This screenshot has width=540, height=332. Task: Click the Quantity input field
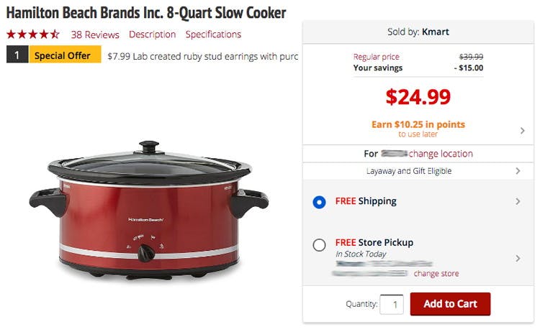tap(392, 304)
